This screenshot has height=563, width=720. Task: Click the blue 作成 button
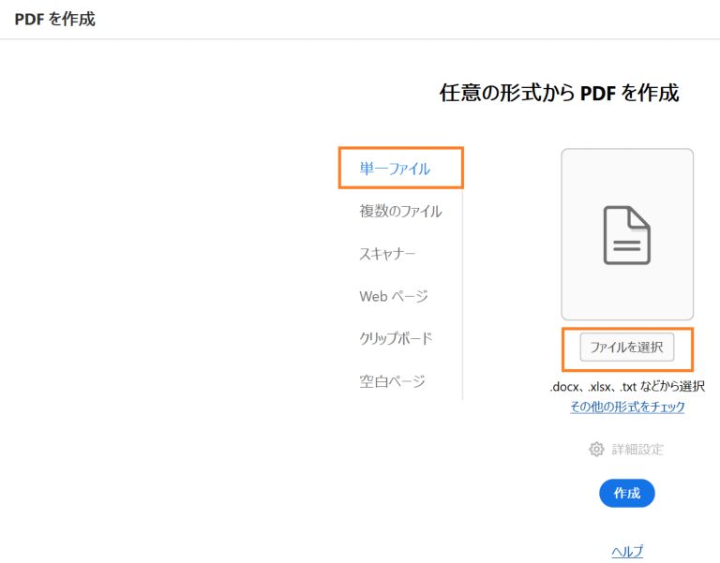[627, 494]
